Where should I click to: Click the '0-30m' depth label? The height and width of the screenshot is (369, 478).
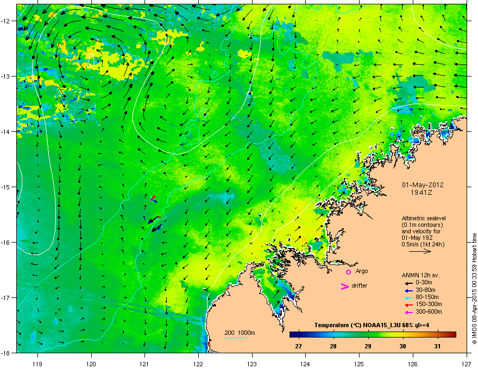424,283
